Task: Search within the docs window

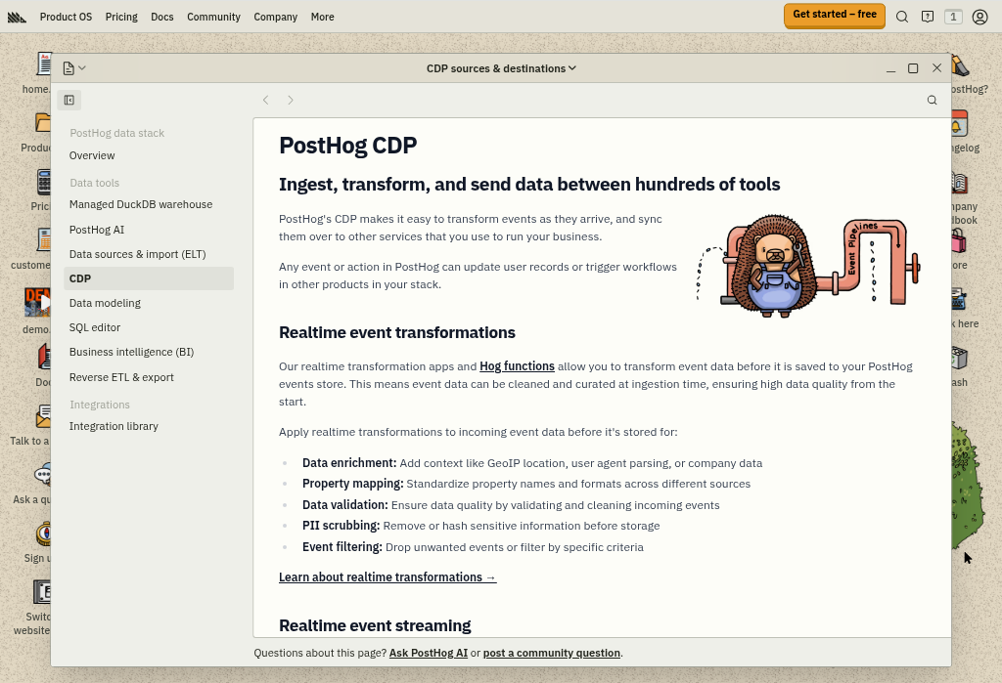Action: click(932, 100)
